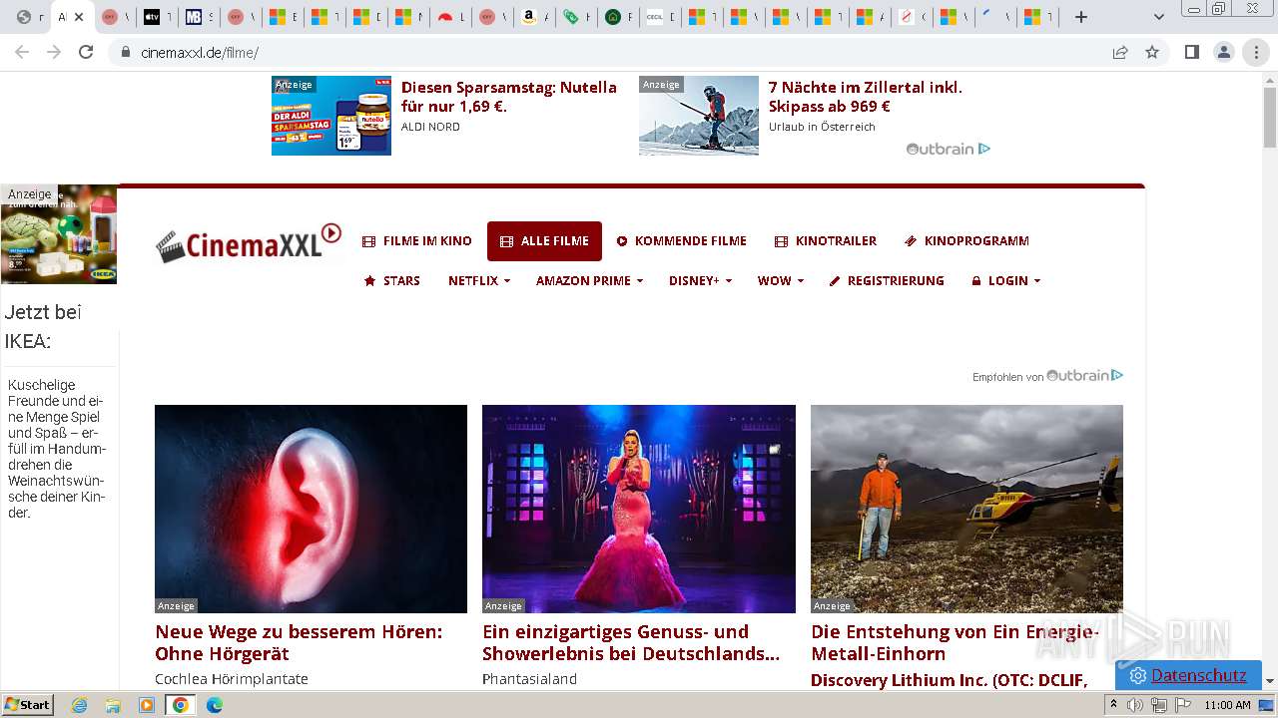
Task: Click the CinemaXXL logo
Action: coord(249,242)
